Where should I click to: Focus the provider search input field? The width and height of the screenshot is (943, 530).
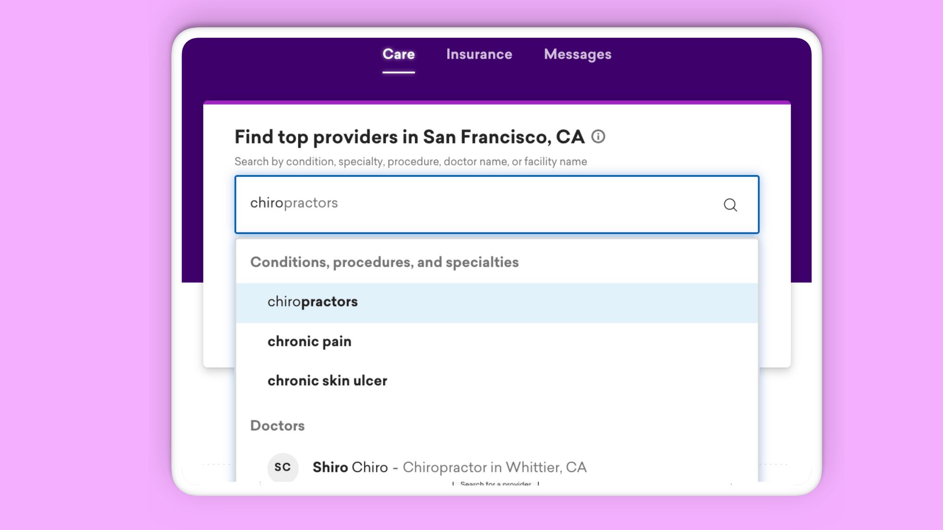471,204
